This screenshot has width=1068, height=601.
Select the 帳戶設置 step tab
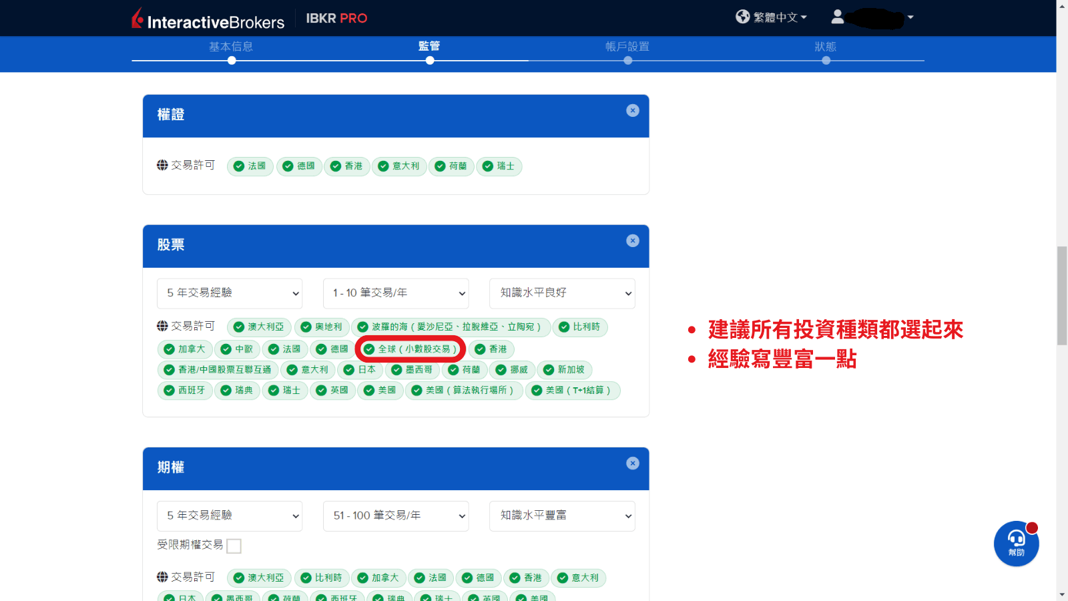pyautogui.click(x=627, y=47)
